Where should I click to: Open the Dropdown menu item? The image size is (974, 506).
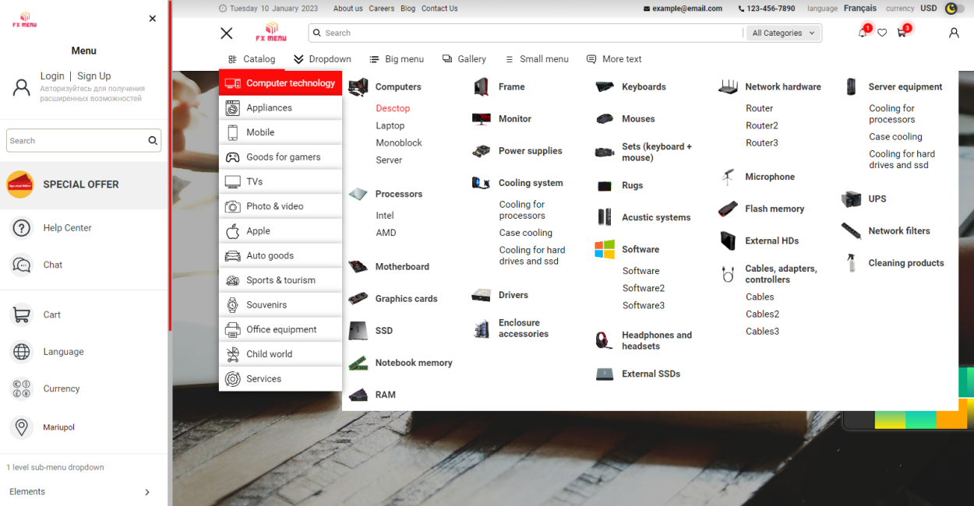click(x=323, y=59)
